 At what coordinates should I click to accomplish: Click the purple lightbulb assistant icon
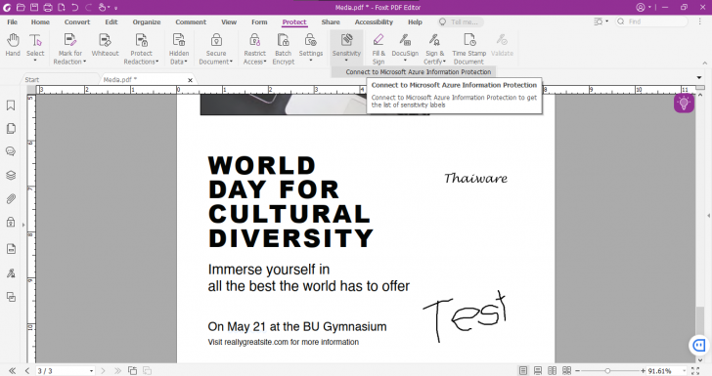coord(684,103)
